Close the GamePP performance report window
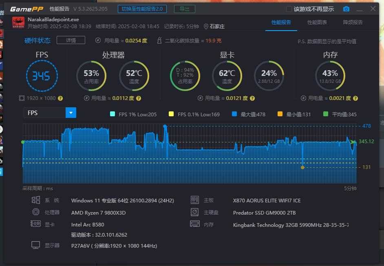 coord(373,9)
